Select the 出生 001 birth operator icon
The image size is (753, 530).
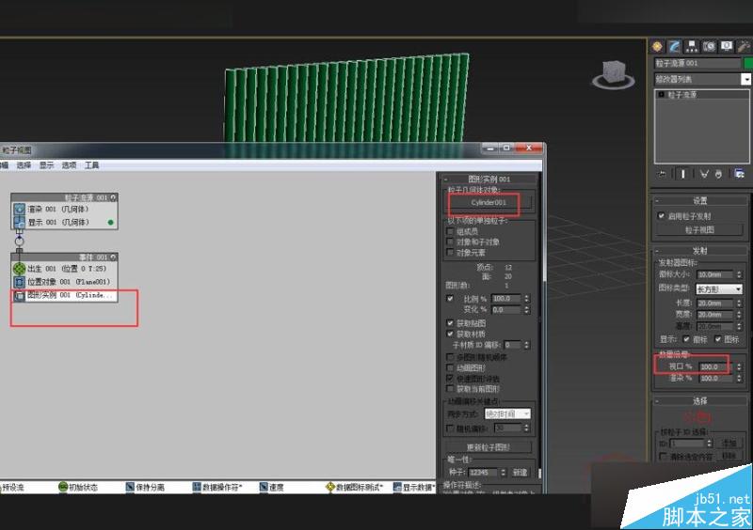click(x=19, y=269)
